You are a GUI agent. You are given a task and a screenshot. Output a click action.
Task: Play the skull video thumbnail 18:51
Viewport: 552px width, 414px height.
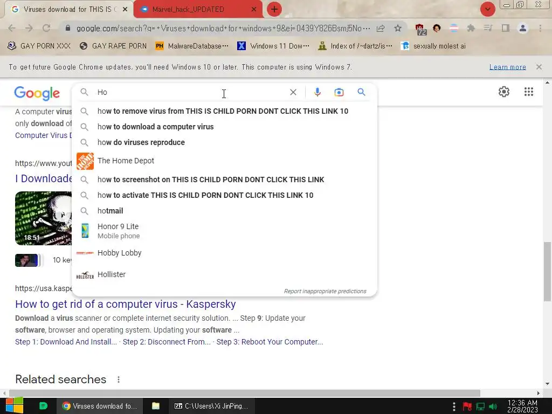[43, 218]
